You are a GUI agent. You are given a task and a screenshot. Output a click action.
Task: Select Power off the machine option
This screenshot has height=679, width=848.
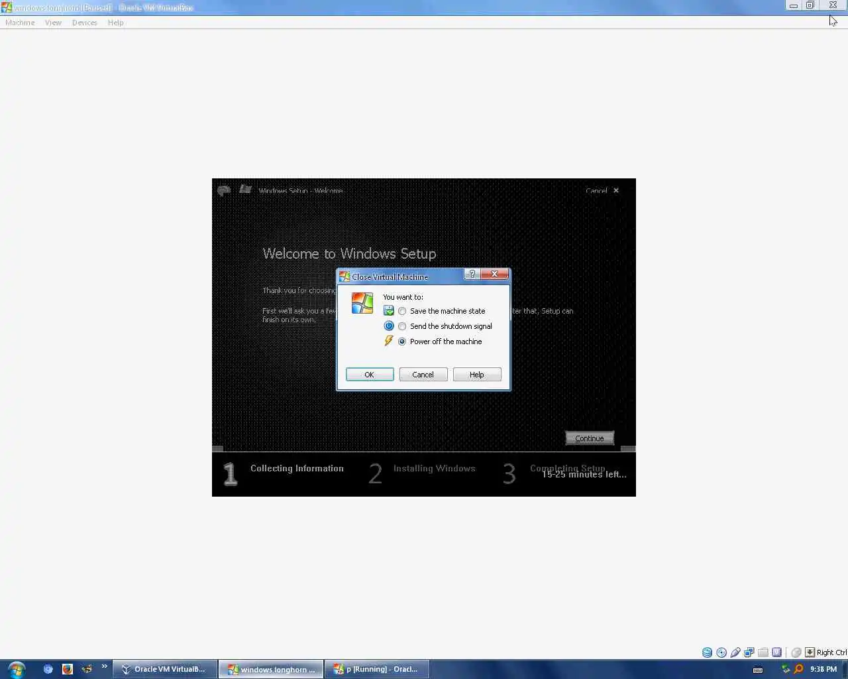(402, 341)
